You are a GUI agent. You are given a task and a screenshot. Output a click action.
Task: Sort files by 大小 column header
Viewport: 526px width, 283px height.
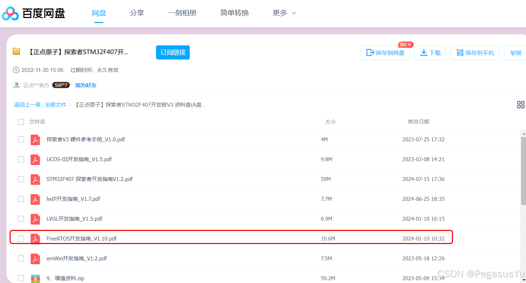pos(330,122)
